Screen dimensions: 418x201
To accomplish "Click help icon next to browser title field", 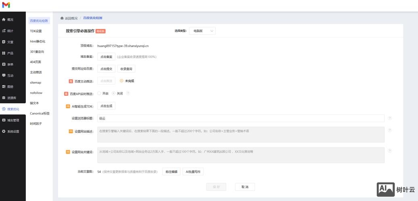I will point(389,118).
